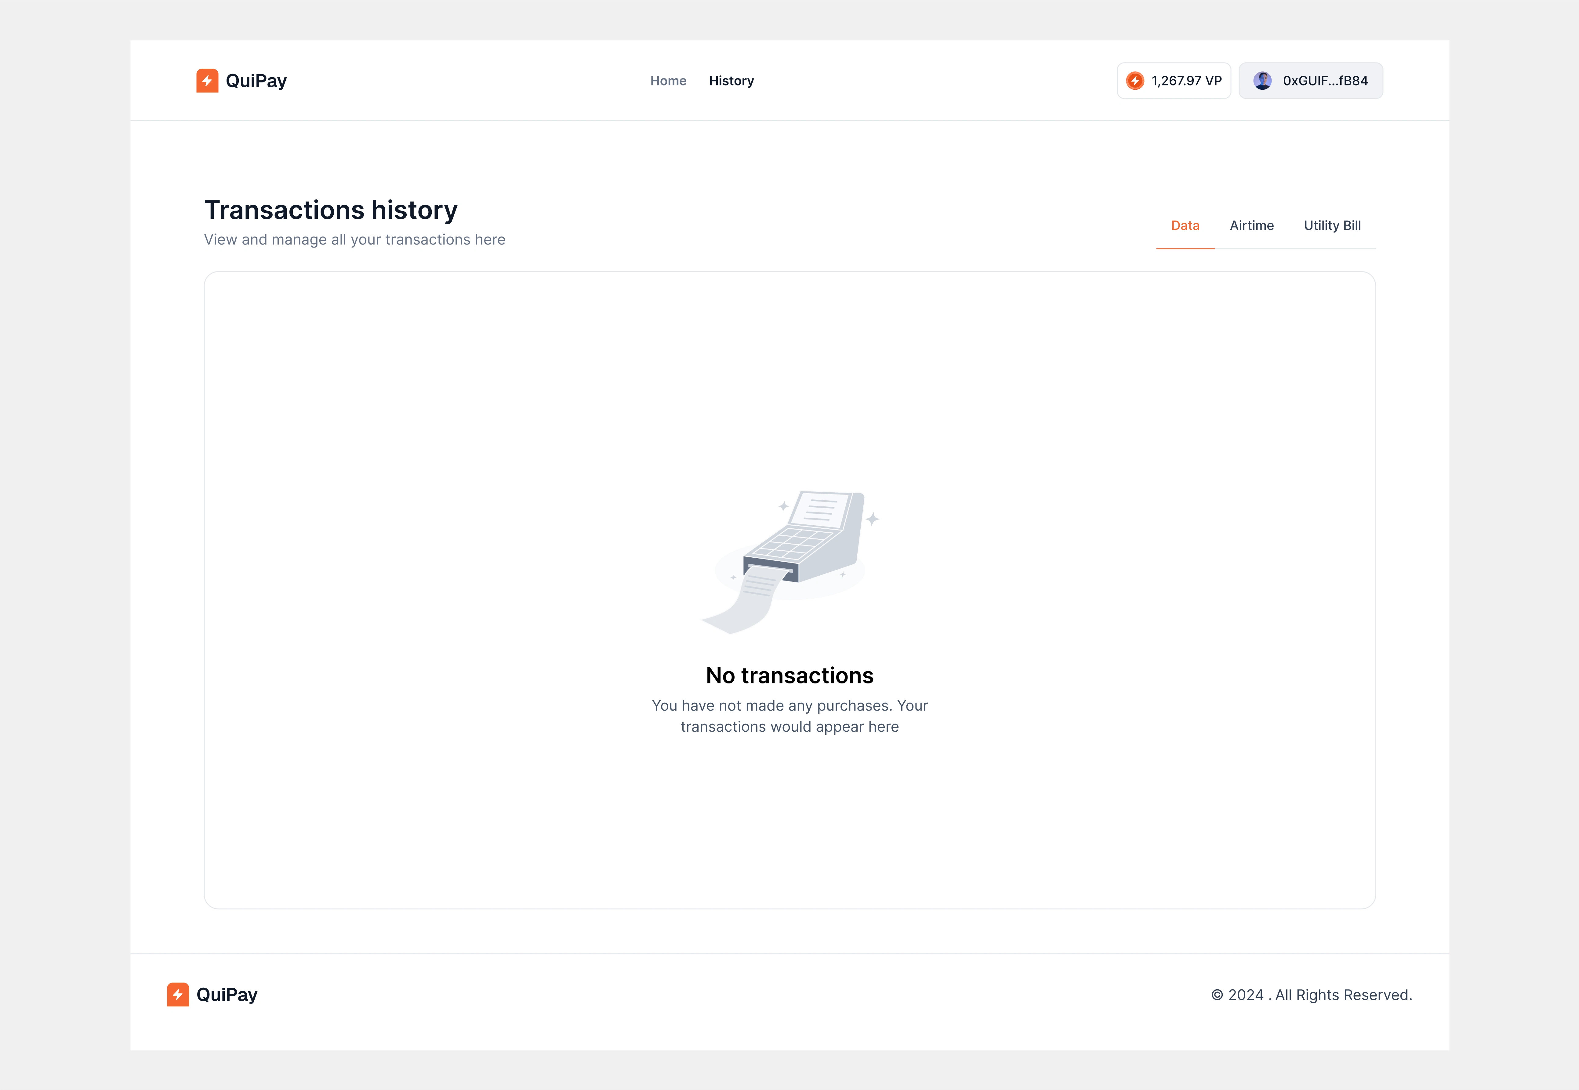The height and width of the screenshot is (1090, 1579).
Task: Click the printed receipt paper strip
Action: (x=748, y=601)
